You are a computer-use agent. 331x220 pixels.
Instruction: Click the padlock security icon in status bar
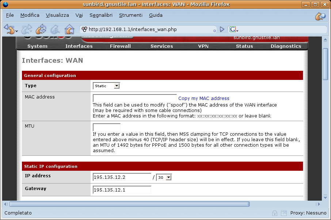tap(274, 213)
